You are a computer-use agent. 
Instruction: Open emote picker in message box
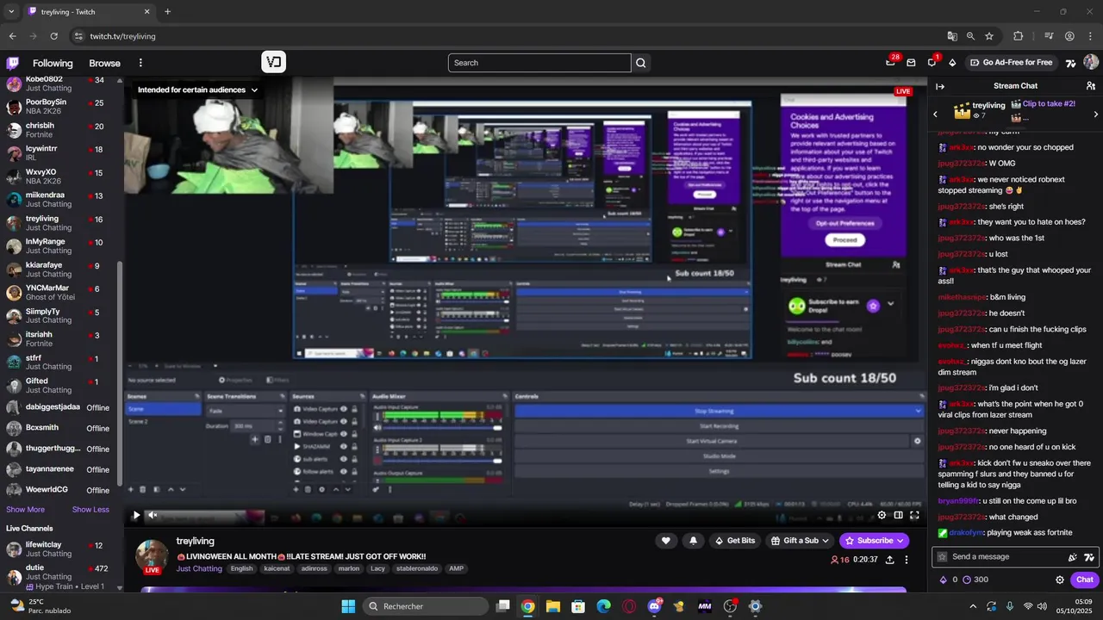coord(1073,557)
